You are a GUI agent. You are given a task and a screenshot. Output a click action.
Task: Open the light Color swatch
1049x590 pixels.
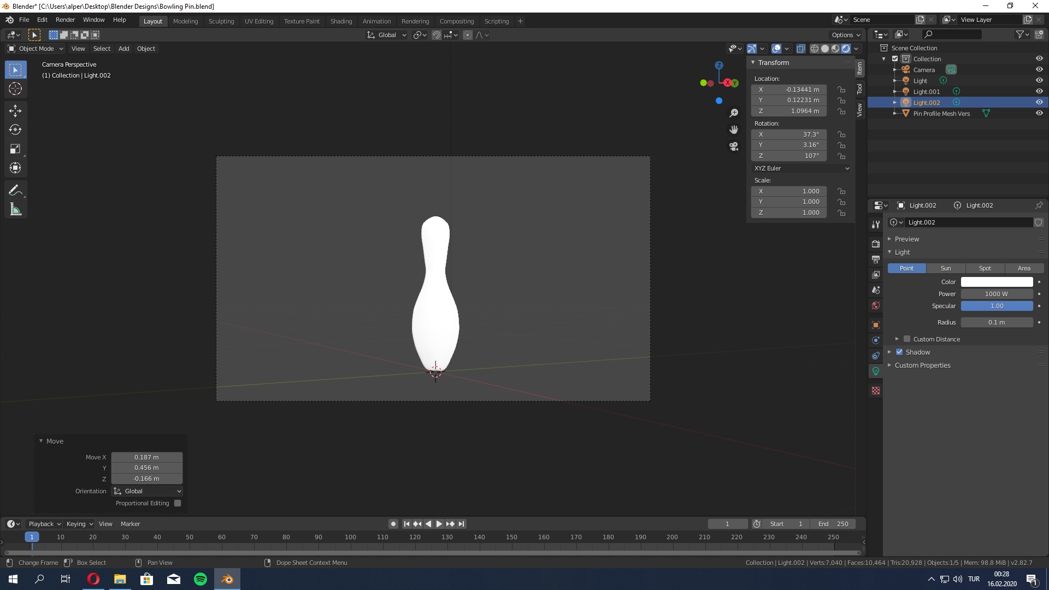coord(997,282)
